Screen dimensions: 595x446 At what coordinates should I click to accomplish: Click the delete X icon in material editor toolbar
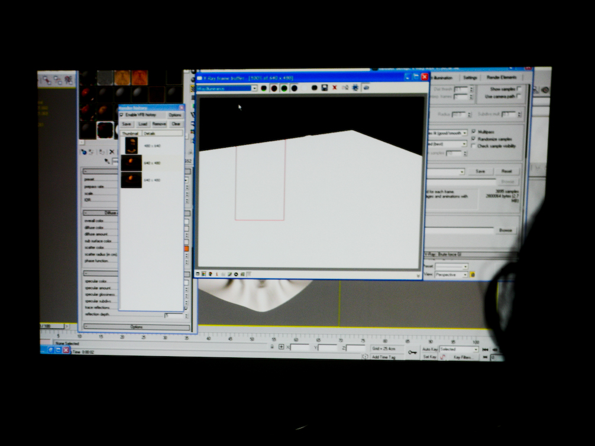[112, 152]
